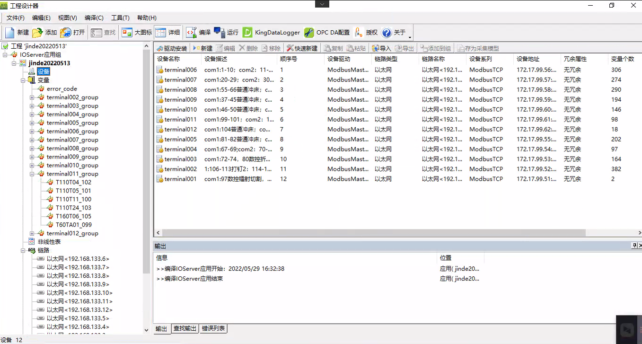Open the toolbar overflow dropdown arrow
The image size is (642, 344).
[x=410, y=36]
